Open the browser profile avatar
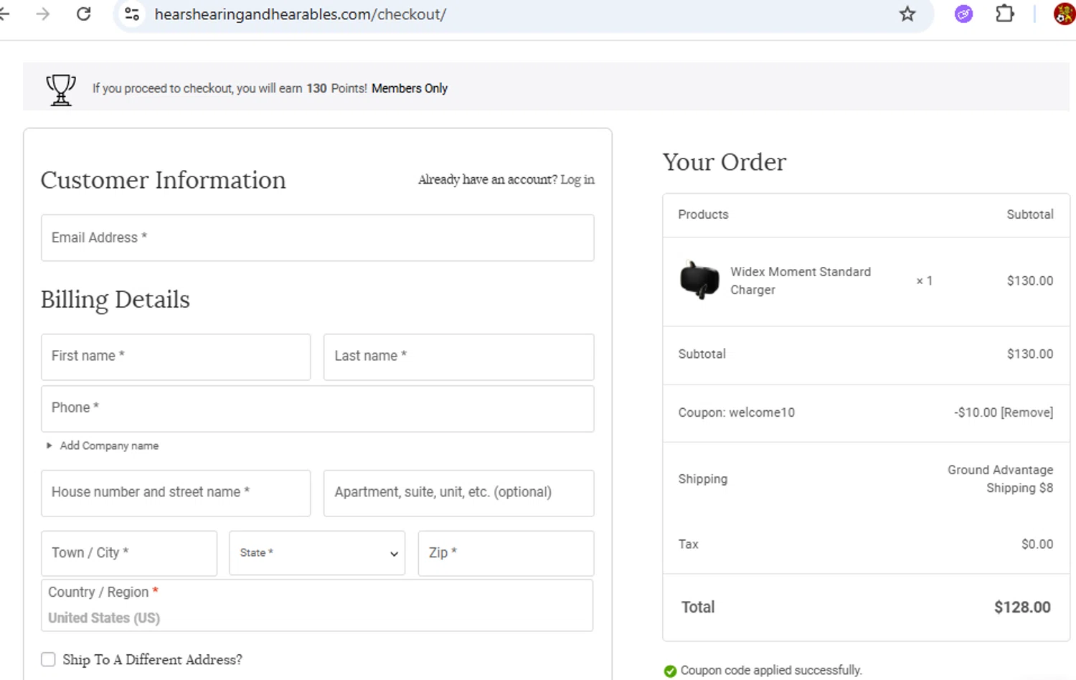1076x680 pixels. [x=1065, y=14]
